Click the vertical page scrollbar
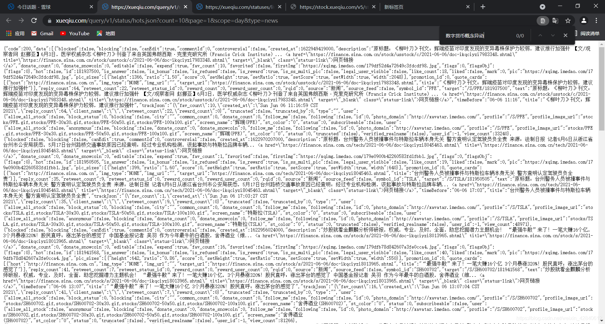Viewport: 605px width, 324px height. (x=602, y=89)
